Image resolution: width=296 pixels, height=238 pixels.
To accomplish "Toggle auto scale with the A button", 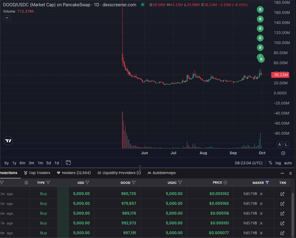I will click(x=280, y=144).
